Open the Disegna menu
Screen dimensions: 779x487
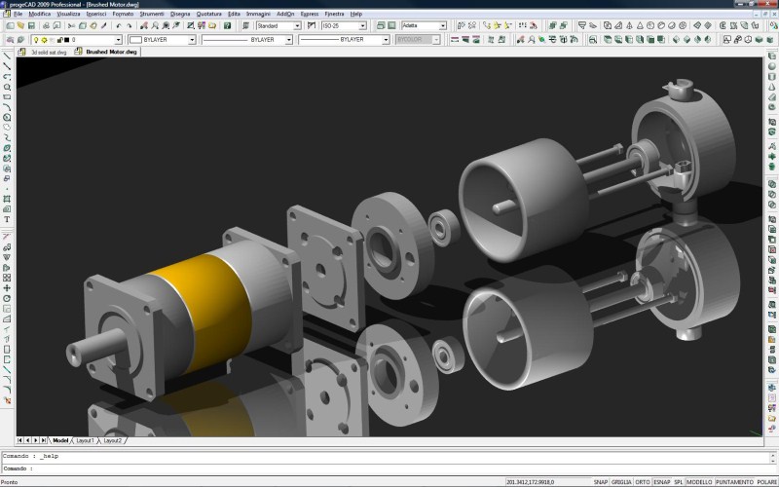180,15
